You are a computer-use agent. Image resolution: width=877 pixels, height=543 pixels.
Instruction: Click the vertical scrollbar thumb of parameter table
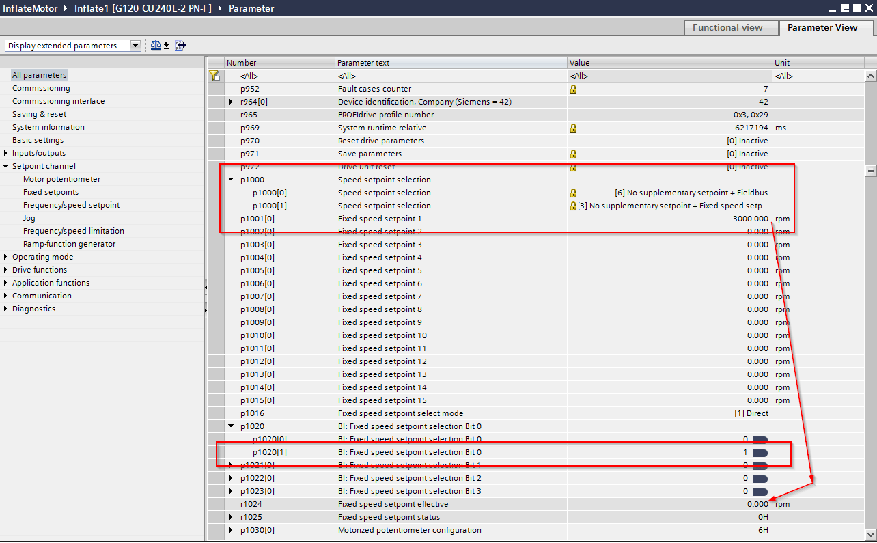pos(871,171)
